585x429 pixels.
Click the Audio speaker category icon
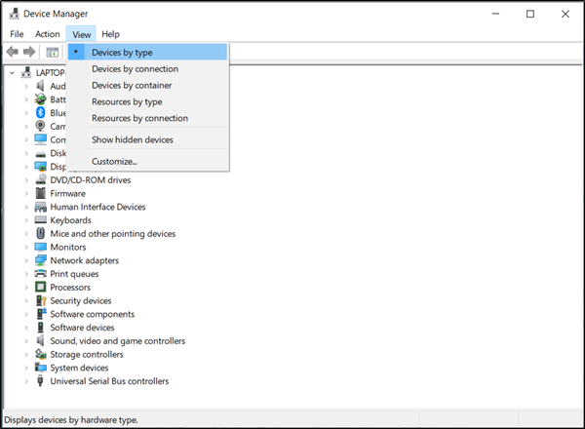click(40, 86)
